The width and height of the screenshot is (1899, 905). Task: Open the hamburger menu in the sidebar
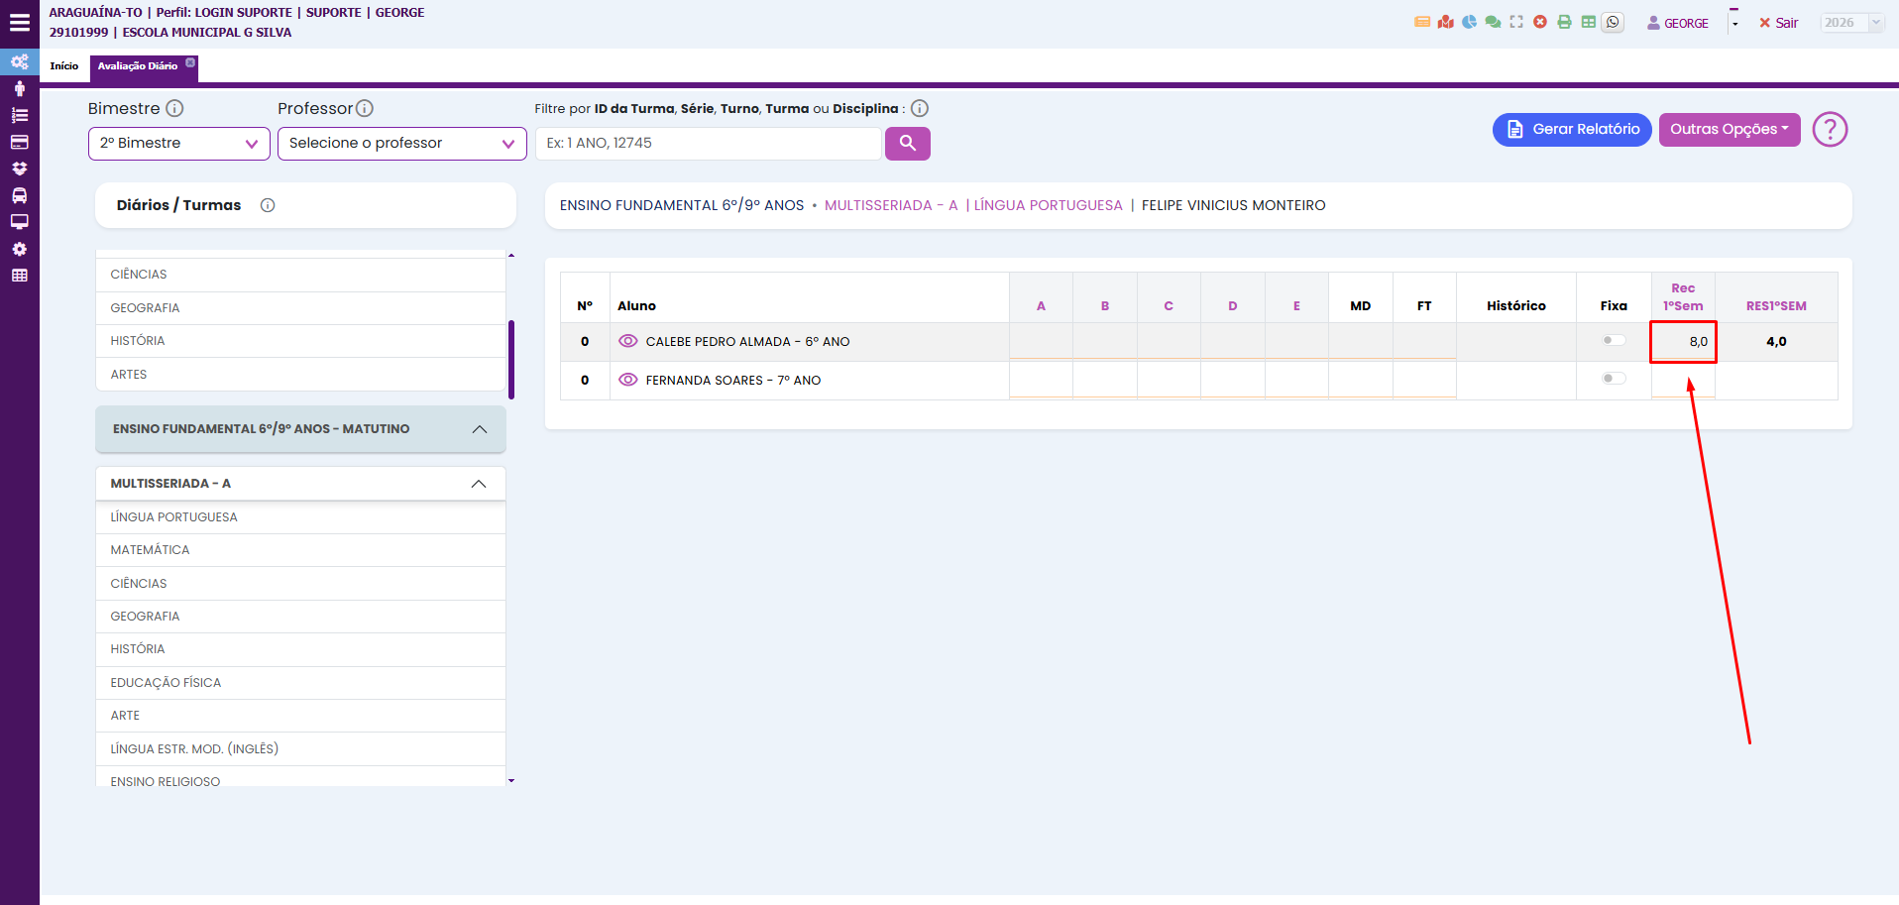[x=19, y=23]
